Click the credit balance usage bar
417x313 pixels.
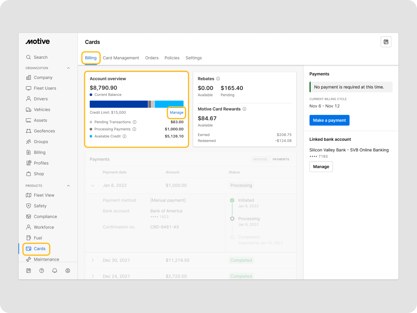(136, 104)
